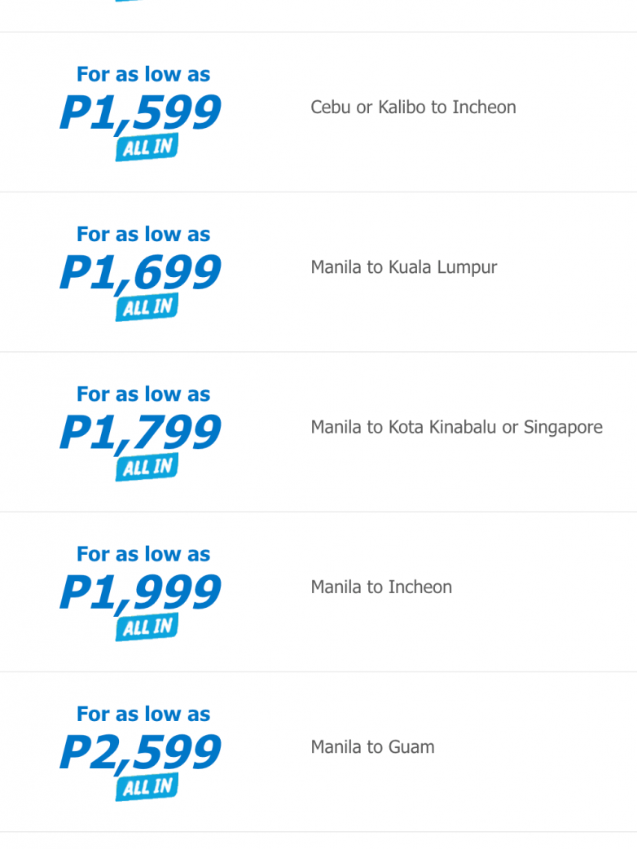Click the ALL IN badge under P1,699
This screenshot has width=637, height=849.
147,308
